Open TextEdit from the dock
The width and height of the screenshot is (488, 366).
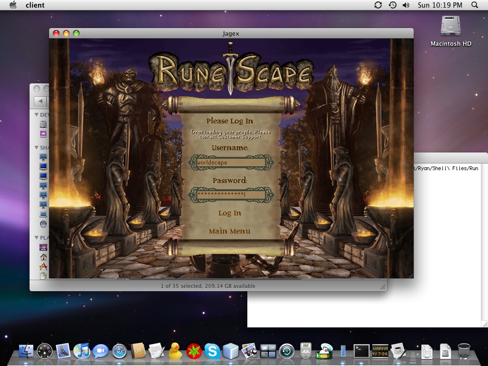click(x=156, y=351)
